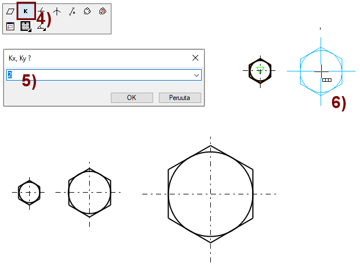
Task: Click the Kx, Ky scale value field
Action: [x=104, y=75]
